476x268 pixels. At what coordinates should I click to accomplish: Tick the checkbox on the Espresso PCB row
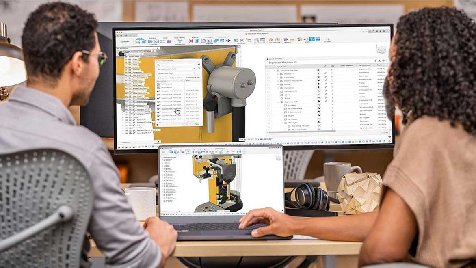click(x=268, y=102)
